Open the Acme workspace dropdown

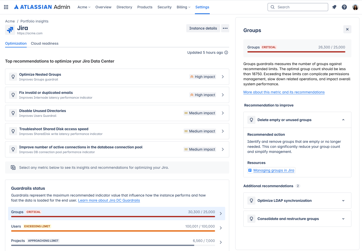(84, 7)
